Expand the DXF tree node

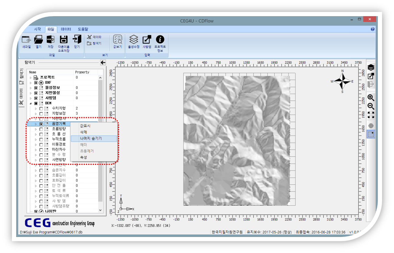pos(31,83)
